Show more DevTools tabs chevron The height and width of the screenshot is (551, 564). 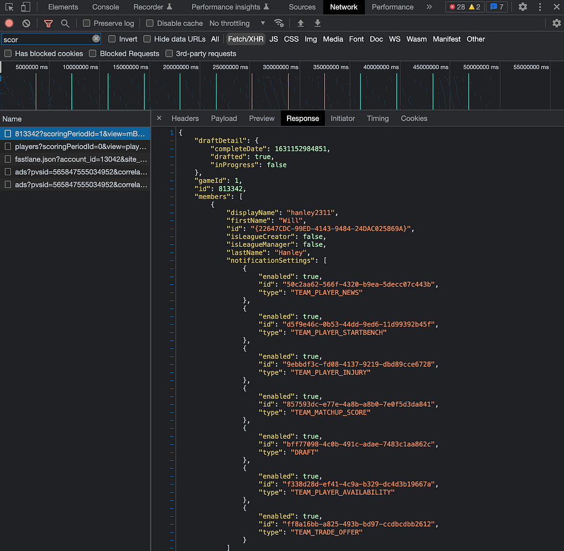429,7
